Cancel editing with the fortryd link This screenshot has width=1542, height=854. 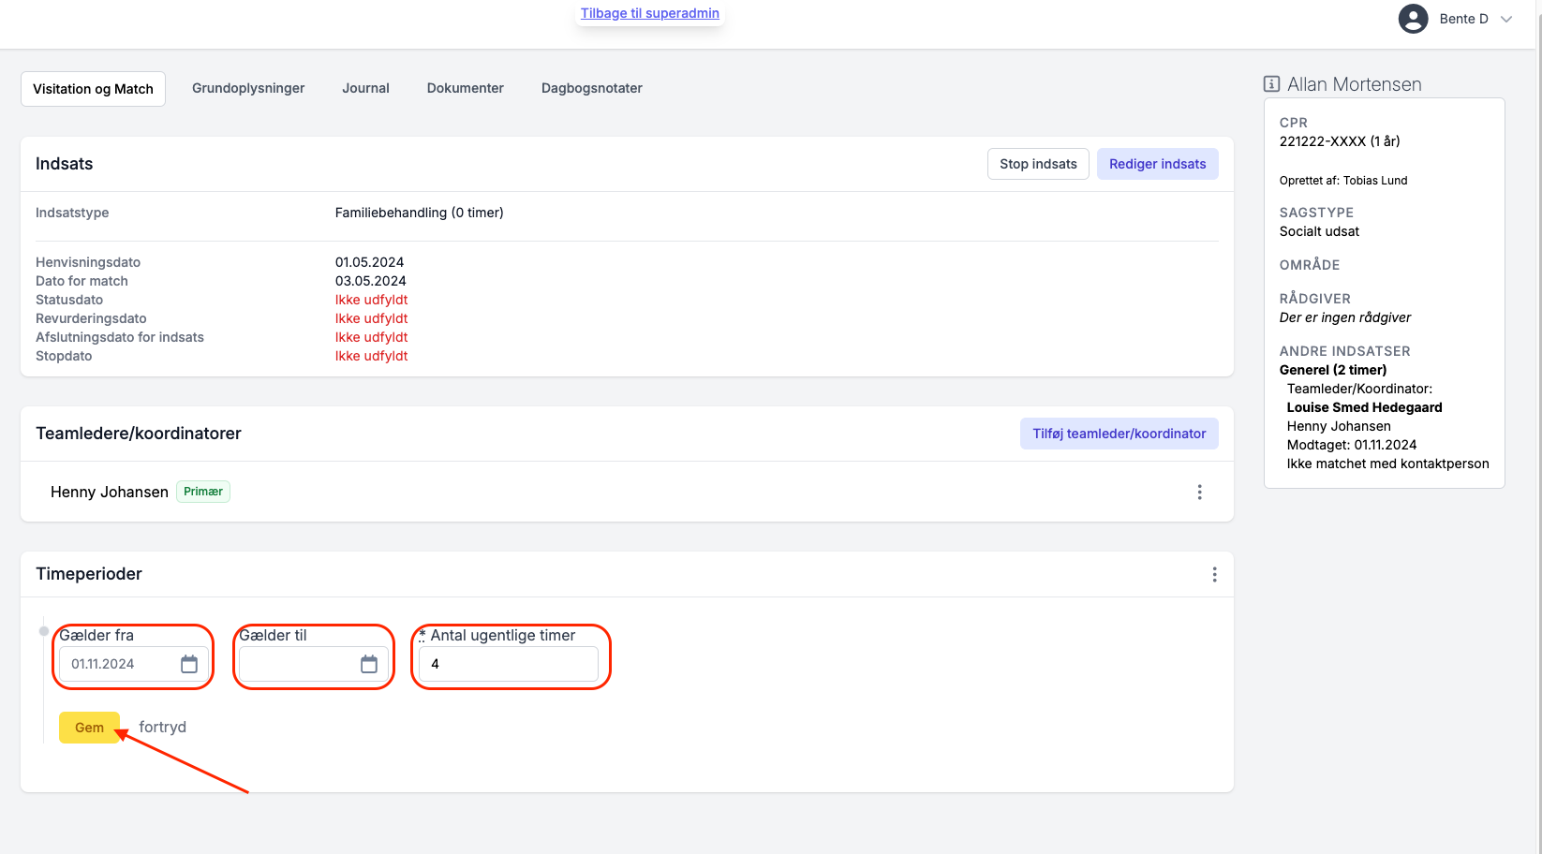(163, 727)
